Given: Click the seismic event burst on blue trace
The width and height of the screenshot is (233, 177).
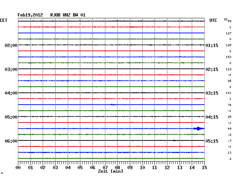Looking at the screenshot, I should tap(198, 129).
